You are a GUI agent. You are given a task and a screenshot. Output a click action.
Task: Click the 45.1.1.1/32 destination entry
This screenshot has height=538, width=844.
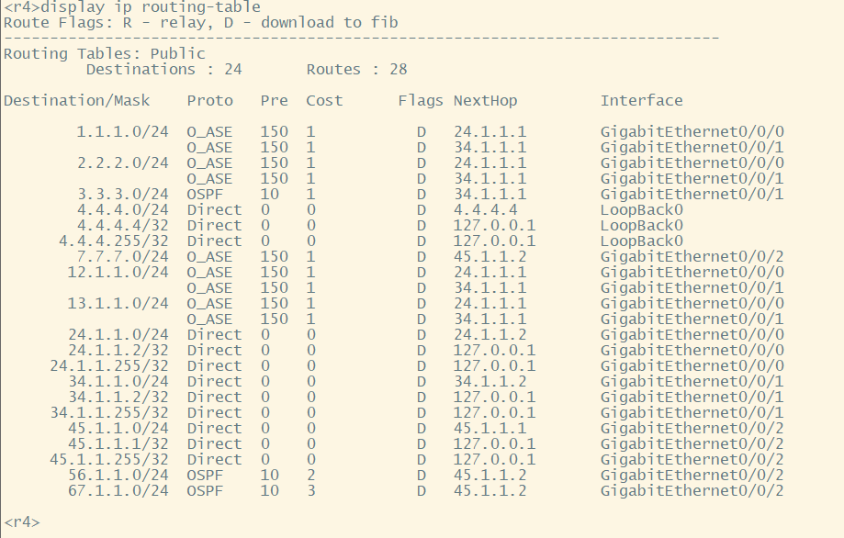tap(118, 443)
